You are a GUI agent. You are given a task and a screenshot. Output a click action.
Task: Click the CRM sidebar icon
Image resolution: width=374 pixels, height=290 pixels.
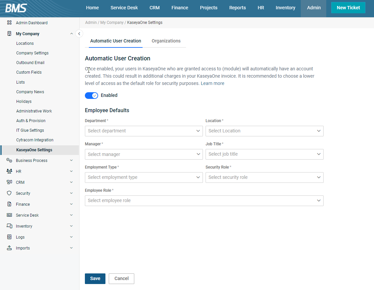[x=9, y=182]
